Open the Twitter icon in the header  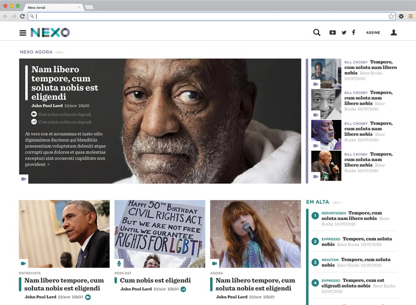tap(344, 33)
